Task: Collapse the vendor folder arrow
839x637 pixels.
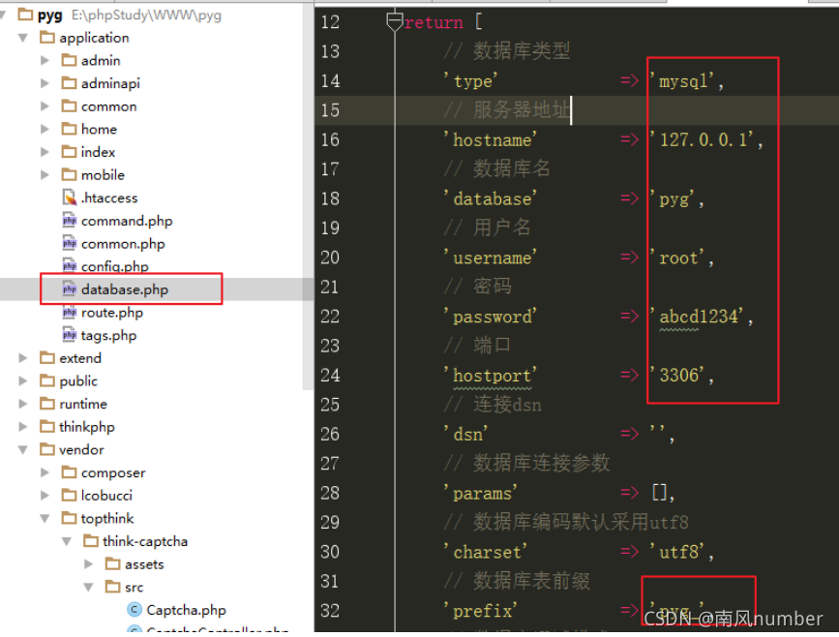Action: pos(23,450)
